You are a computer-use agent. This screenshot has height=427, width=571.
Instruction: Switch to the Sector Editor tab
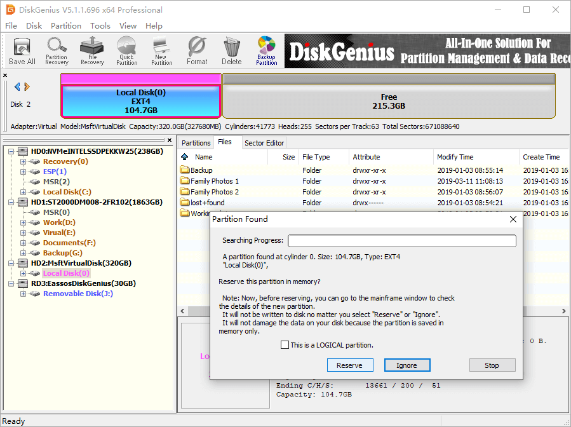[265, 143]
